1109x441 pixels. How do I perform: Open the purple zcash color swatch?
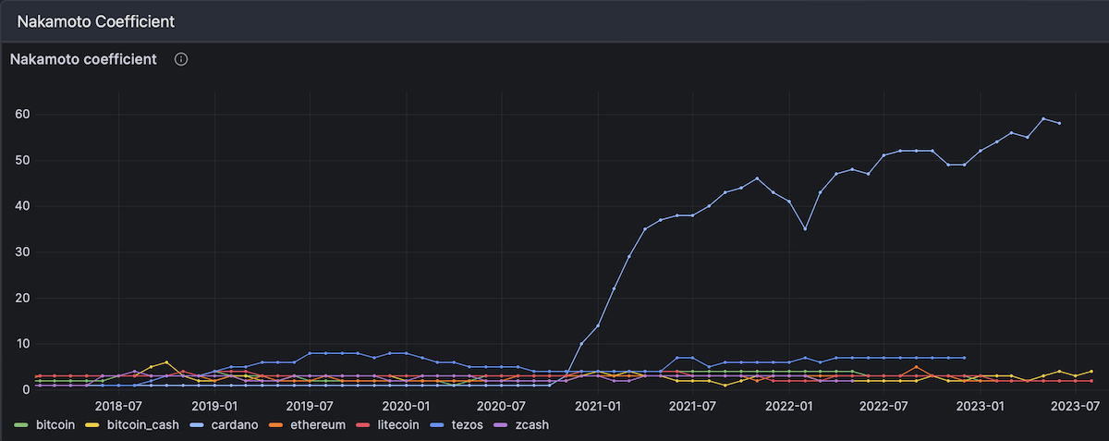[x=498, y=424]
